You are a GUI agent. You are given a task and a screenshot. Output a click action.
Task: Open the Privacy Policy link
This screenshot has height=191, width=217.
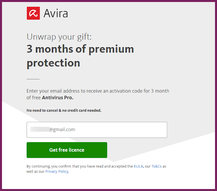click(x=57, y=172)
